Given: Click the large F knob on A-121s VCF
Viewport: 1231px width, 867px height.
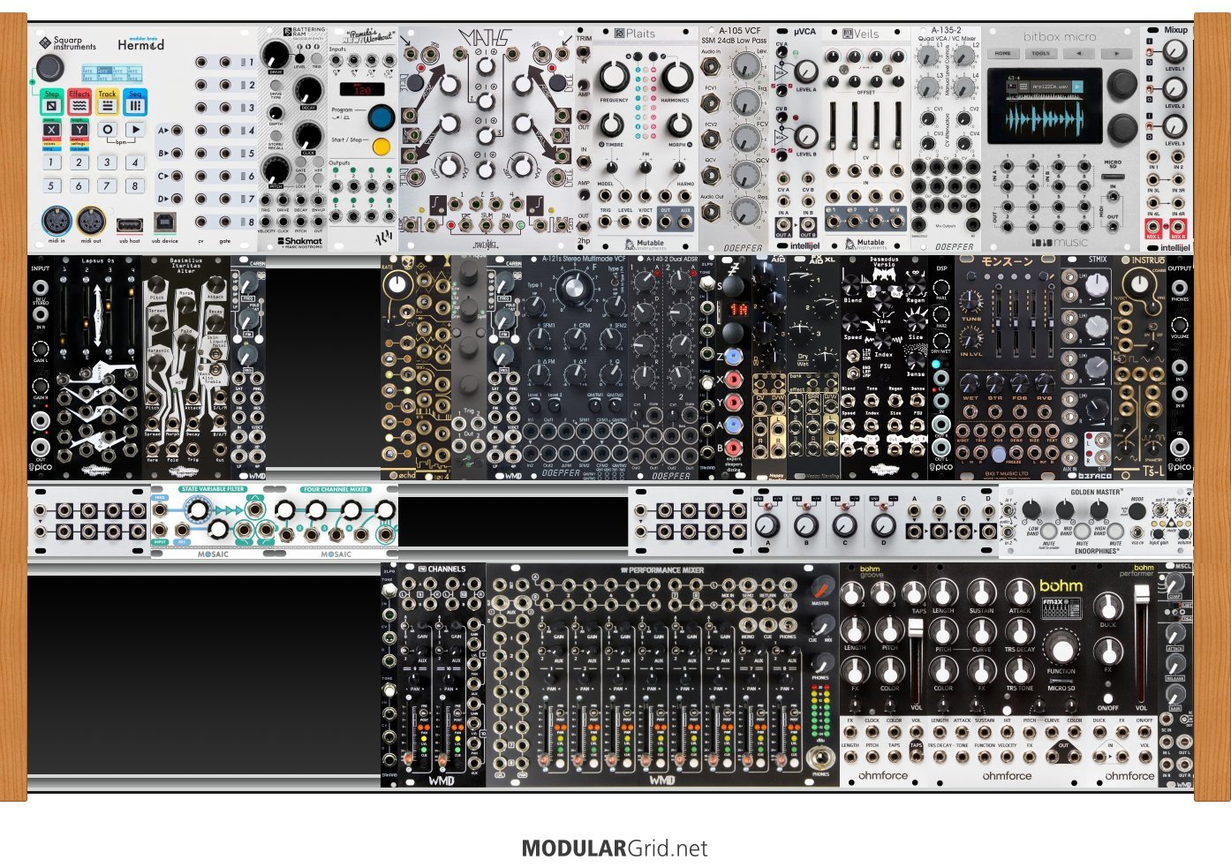Looking at the screenshot, I should [x=575, y=287].
